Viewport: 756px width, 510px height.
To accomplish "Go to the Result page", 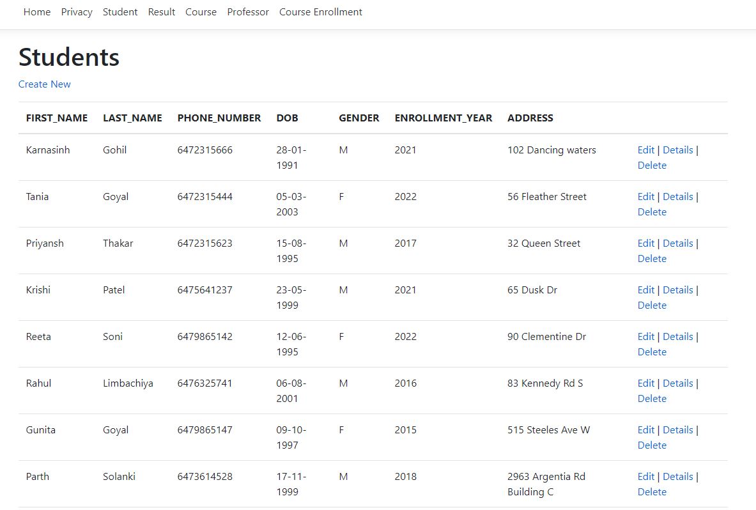I will (161, 12).
